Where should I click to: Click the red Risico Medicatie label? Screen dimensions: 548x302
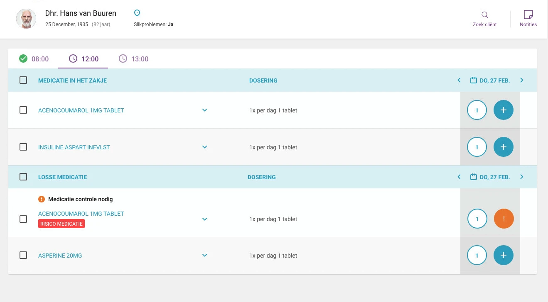pos(61,224)
